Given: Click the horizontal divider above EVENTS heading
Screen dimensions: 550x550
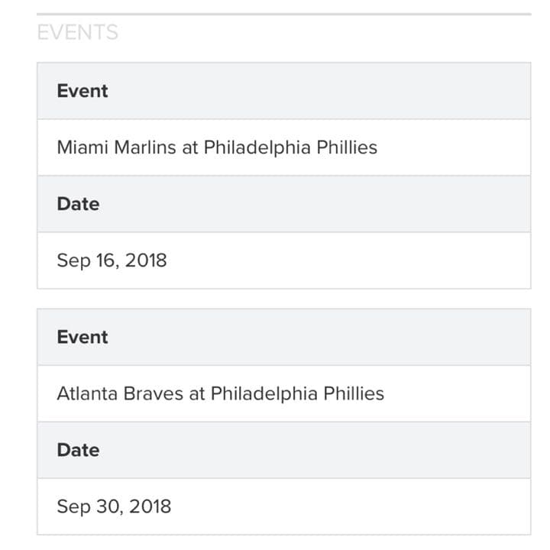Looking at the screenshot, I should coord(283,14).
